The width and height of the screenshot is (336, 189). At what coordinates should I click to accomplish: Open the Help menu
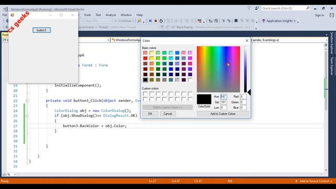[x=140, y=15]
